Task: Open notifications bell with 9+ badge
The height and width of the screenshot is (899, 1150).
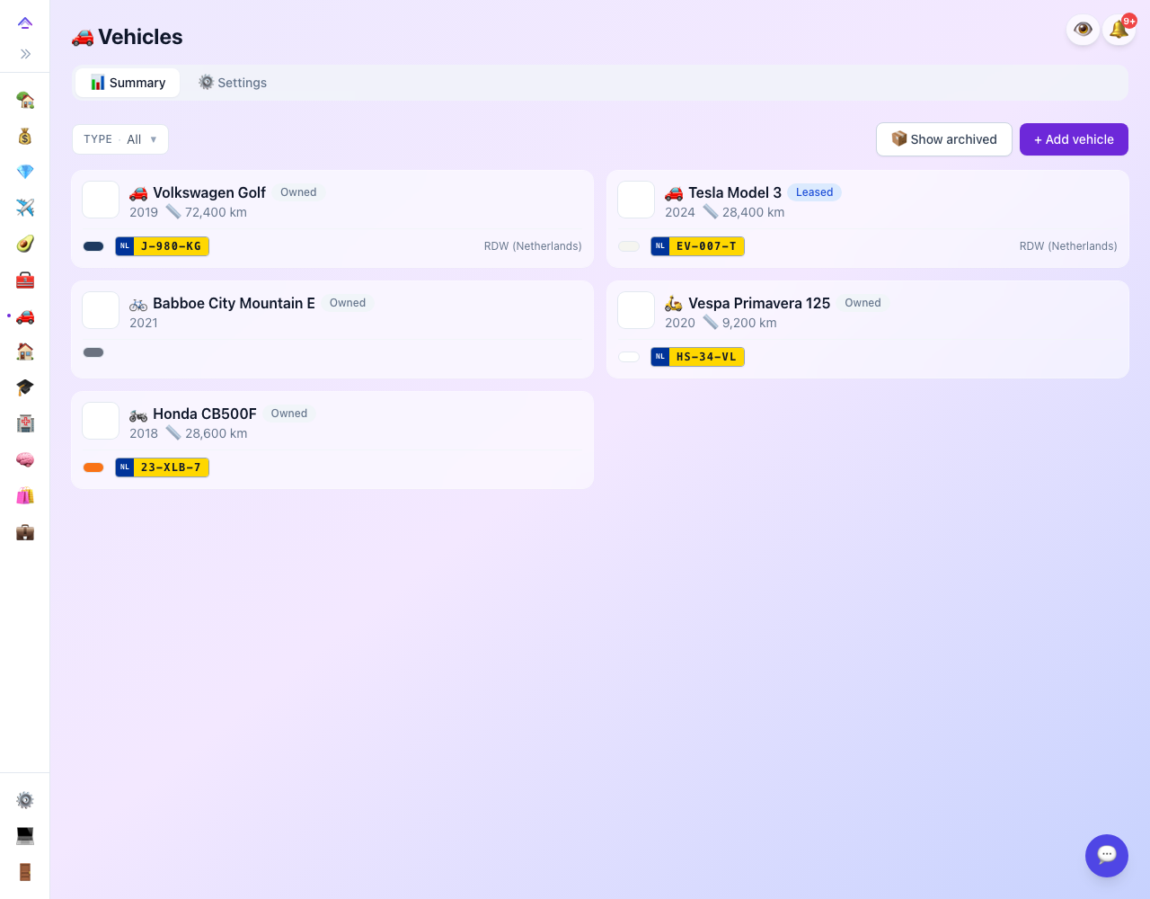Action: pos(1119,30)
